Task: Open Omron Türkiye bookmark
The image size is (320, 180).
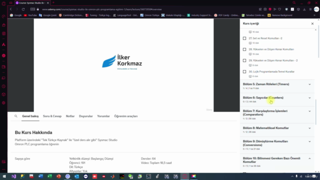Action: (150, 15)
